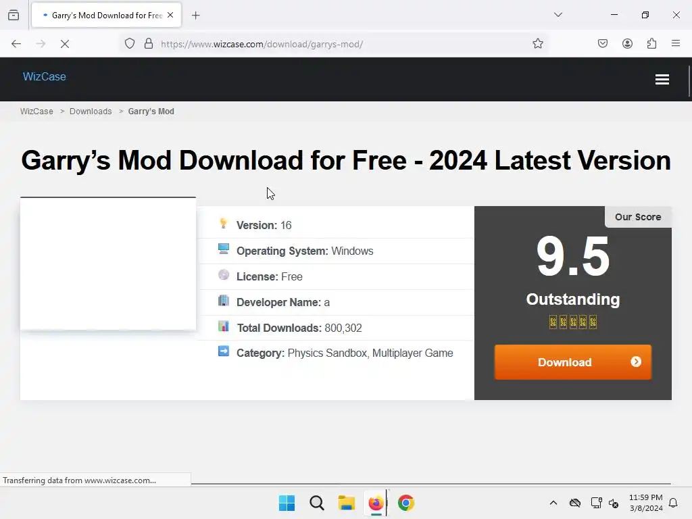Open network display tray icon
Image resolution: width=692 pixels, height=519 pixels.
point(596,503)
